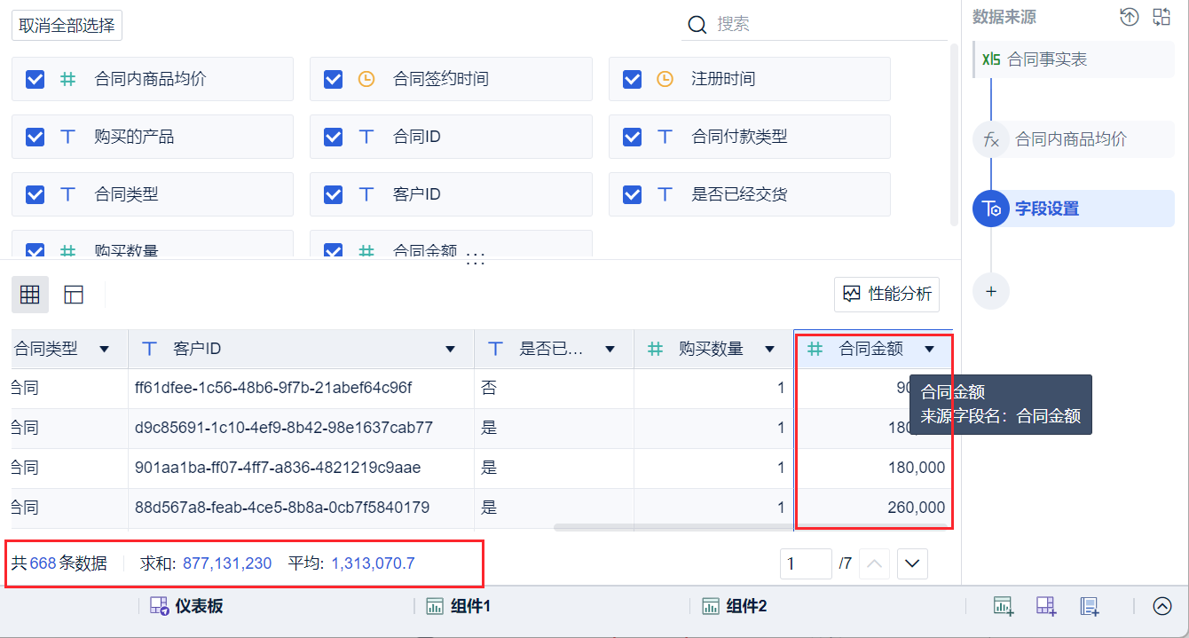
Task: Open the 合同金额 column dropdown arrow
Action: point(929,350)
